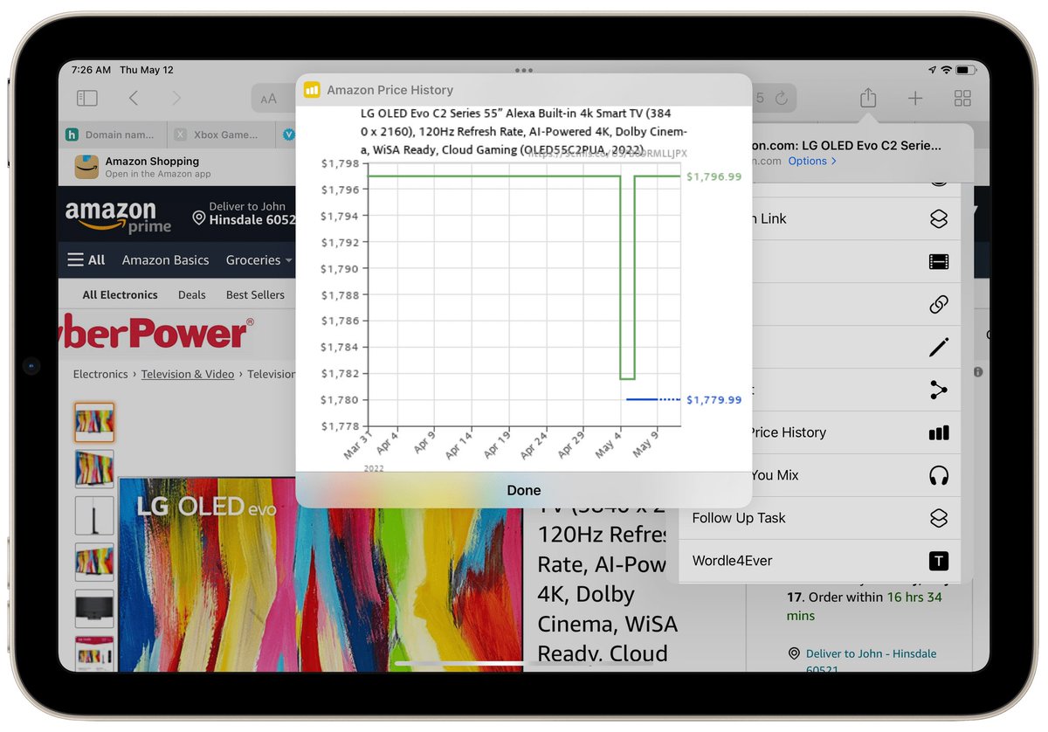Tap the chain link shortcut icon
The width and height of the screenshot is (1048, 732).
[939, 305]
